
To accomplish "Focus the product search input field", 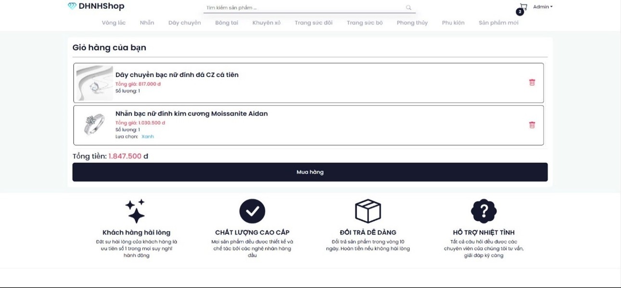I will [x=303, y=8].
